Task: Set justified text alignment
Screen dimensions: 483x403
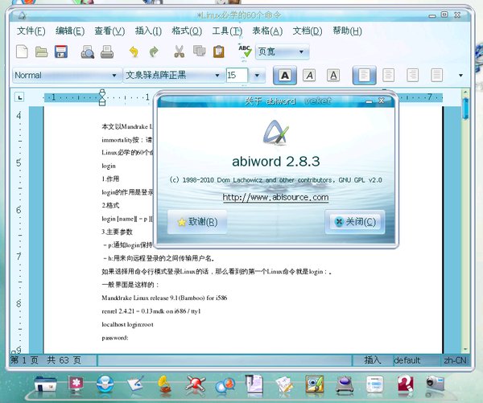Action: (x=436, y=75)
